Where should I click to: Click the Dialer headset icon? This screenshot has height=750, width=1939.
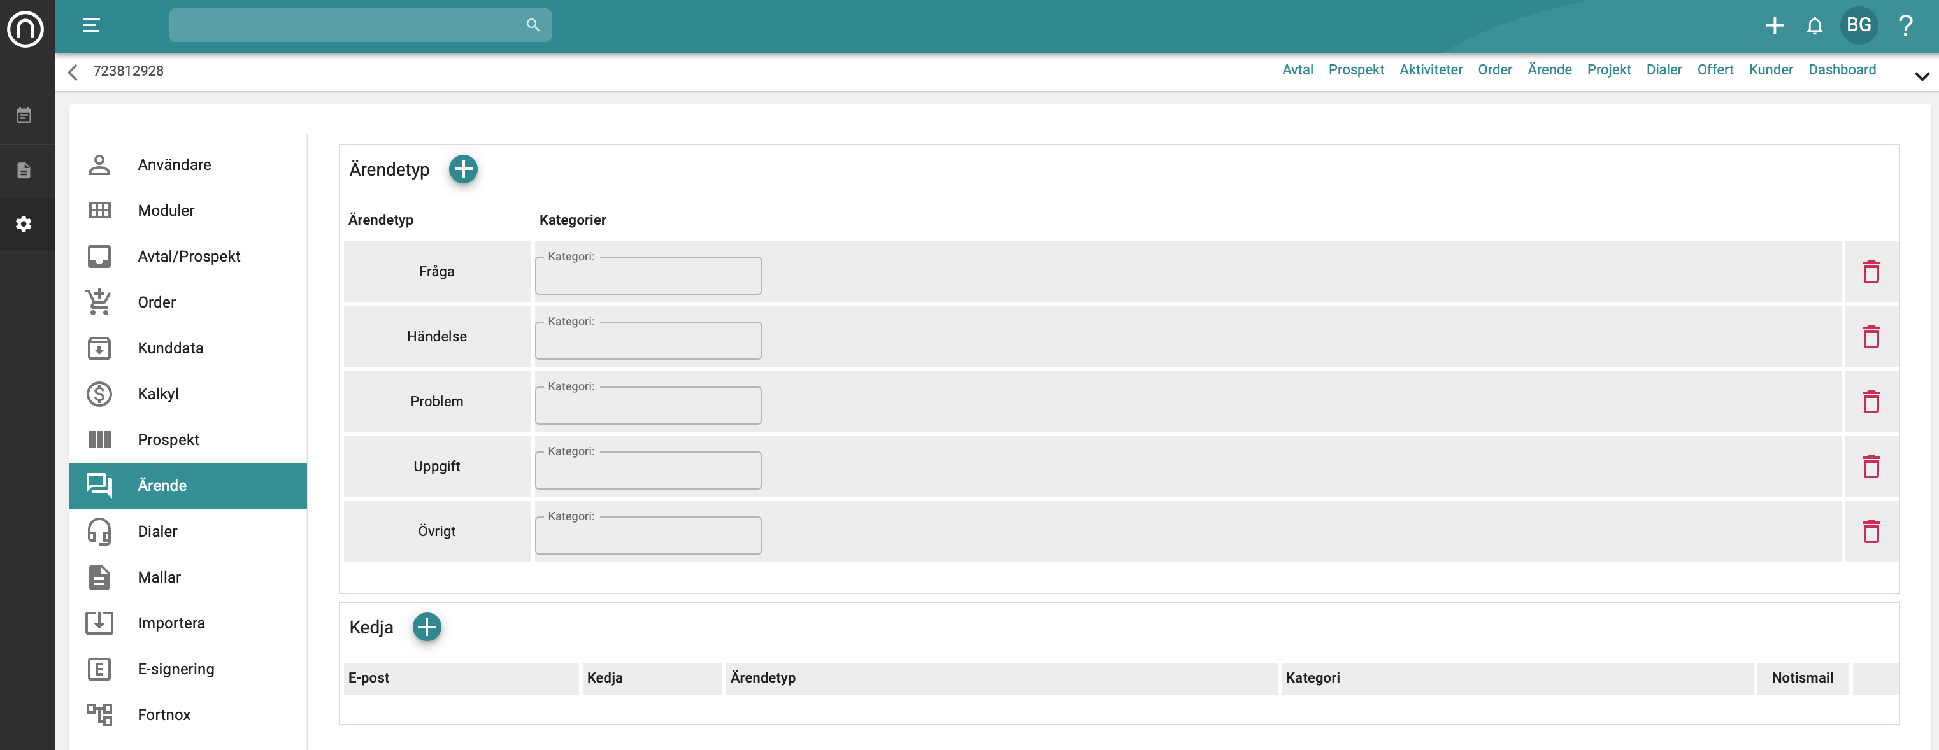point(99,531)
